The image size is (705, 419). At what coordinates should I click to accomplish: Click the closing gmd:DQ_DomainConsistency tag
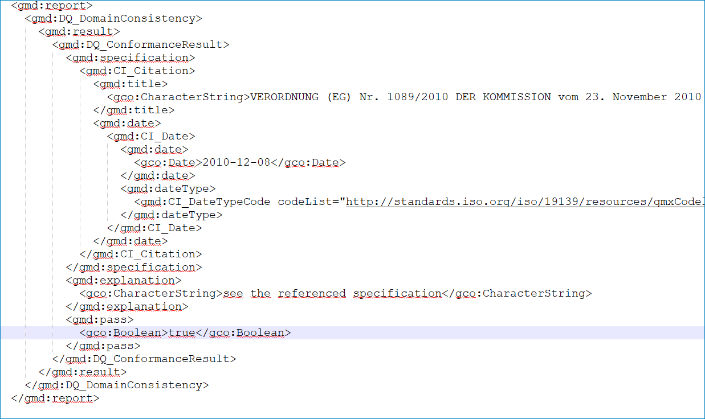(116, 385)
